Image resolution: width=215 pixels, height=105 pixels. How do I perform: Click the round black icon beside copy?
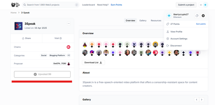[x=203, y=16]
